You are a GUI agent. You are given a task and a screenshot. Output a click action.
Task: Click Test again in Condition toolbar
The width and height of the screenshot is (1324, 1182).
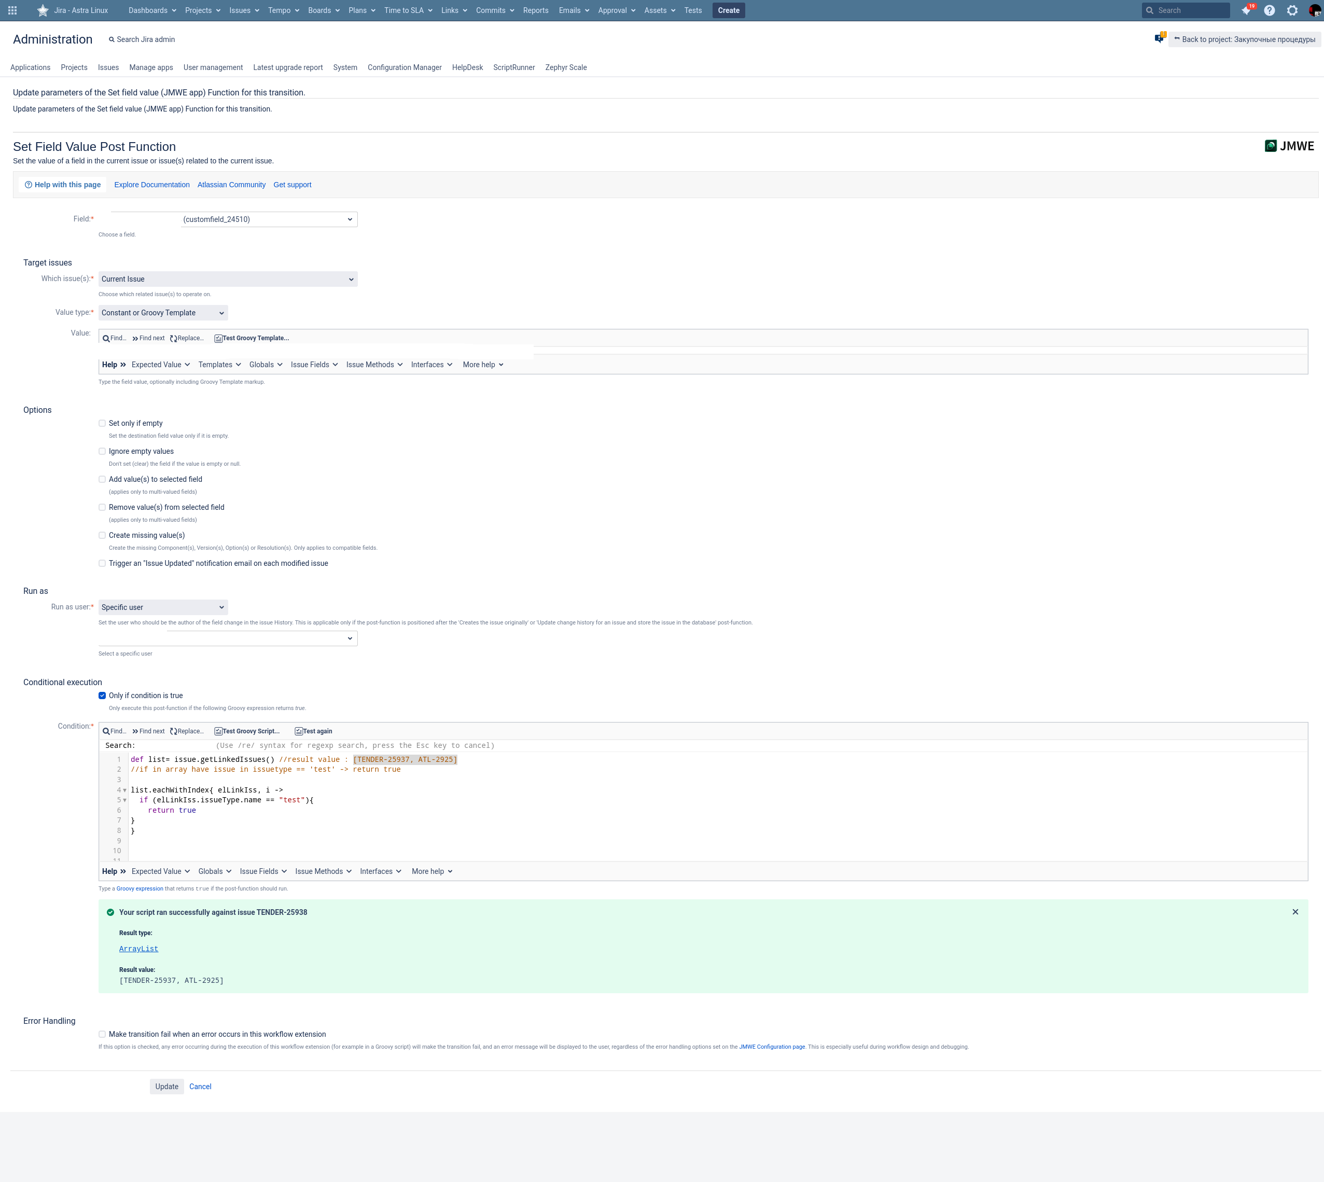pyautogui.click(x=314, y=731)
